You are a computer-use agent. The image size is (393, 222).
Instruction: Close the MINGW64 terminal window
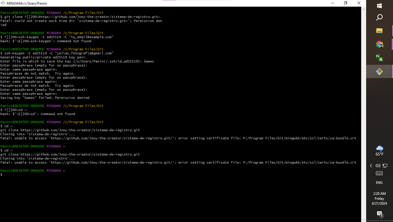(x=359, y=3)
